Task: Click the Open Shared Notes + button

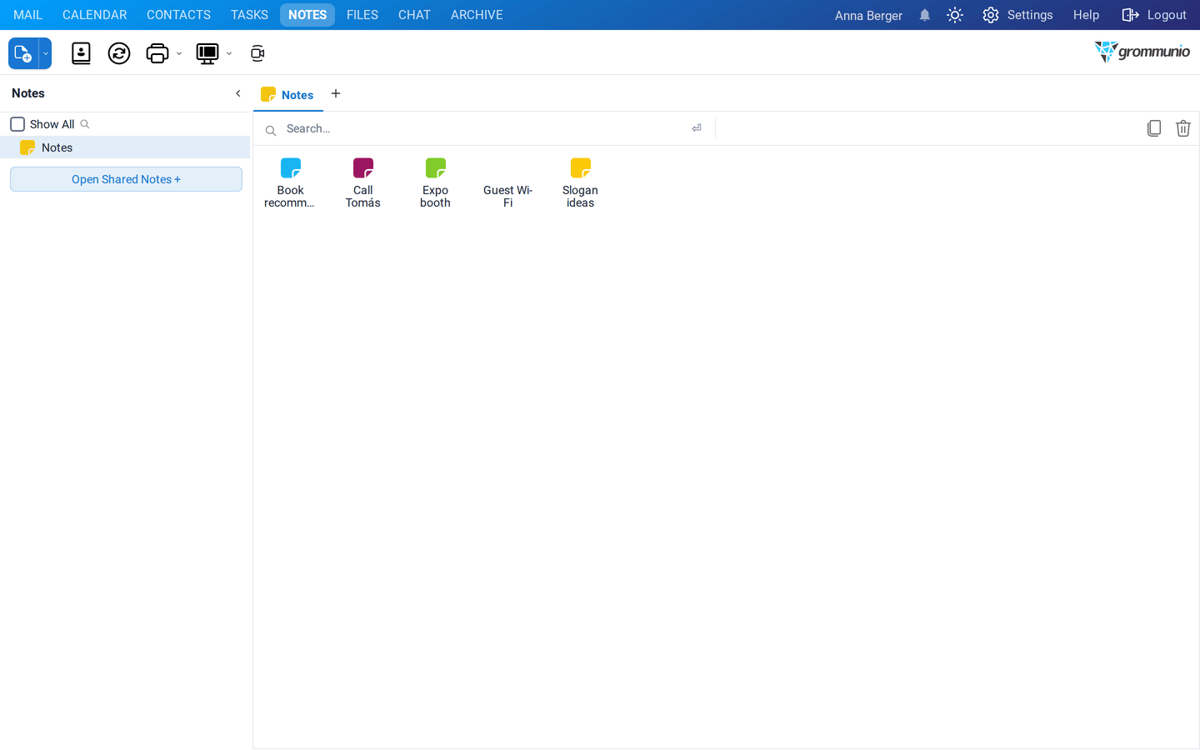Action: point(126,179)
